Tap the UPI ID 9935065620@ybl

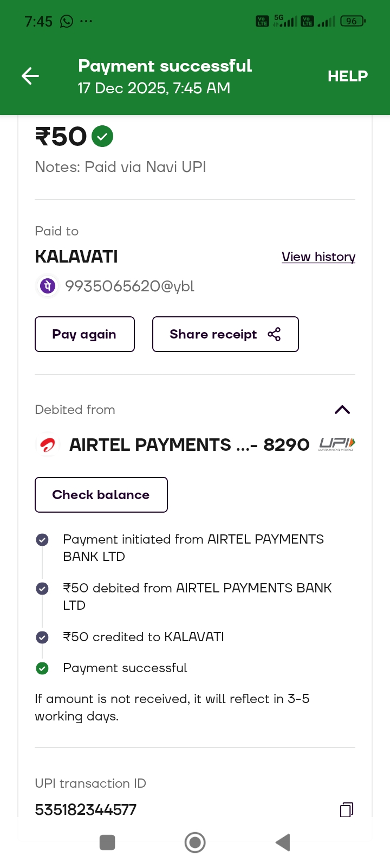click(129, 286)
